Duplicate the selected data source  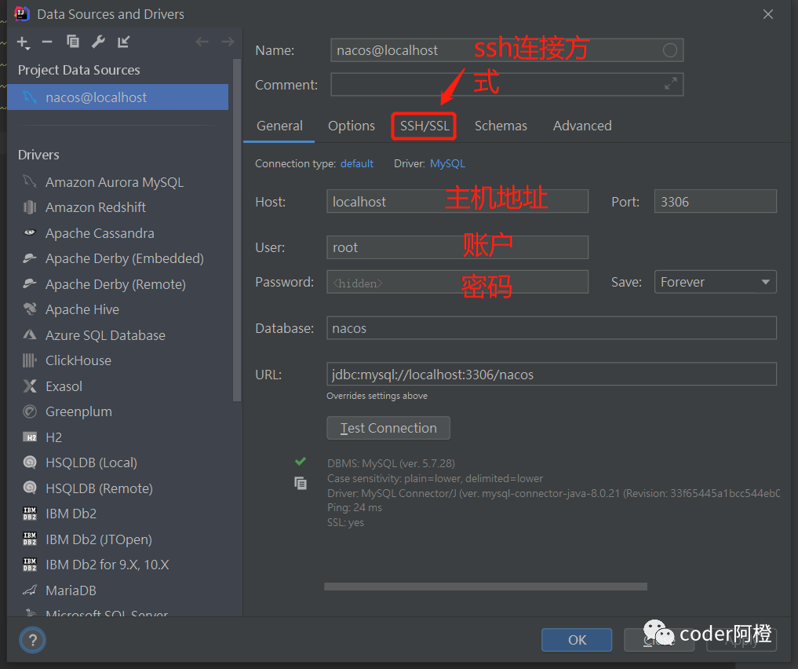point(73,42)
